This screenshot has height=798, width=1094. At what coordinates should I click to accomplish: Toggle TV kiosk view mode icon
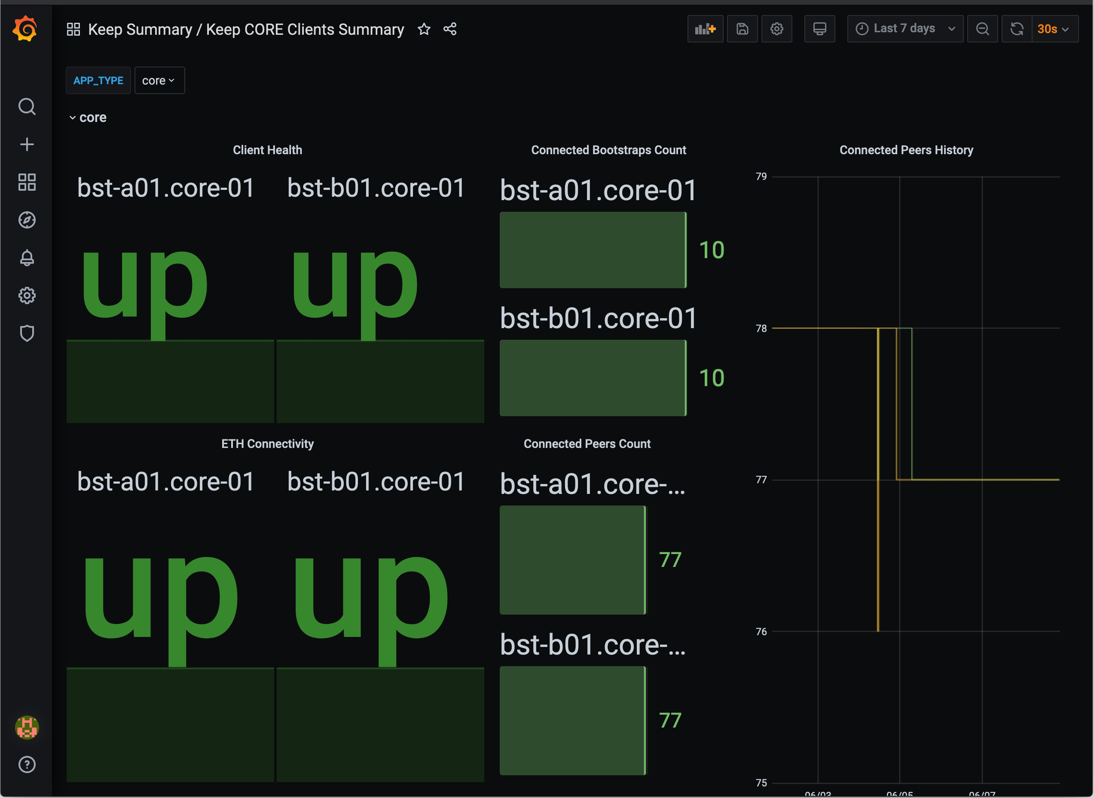pos(819,29)
